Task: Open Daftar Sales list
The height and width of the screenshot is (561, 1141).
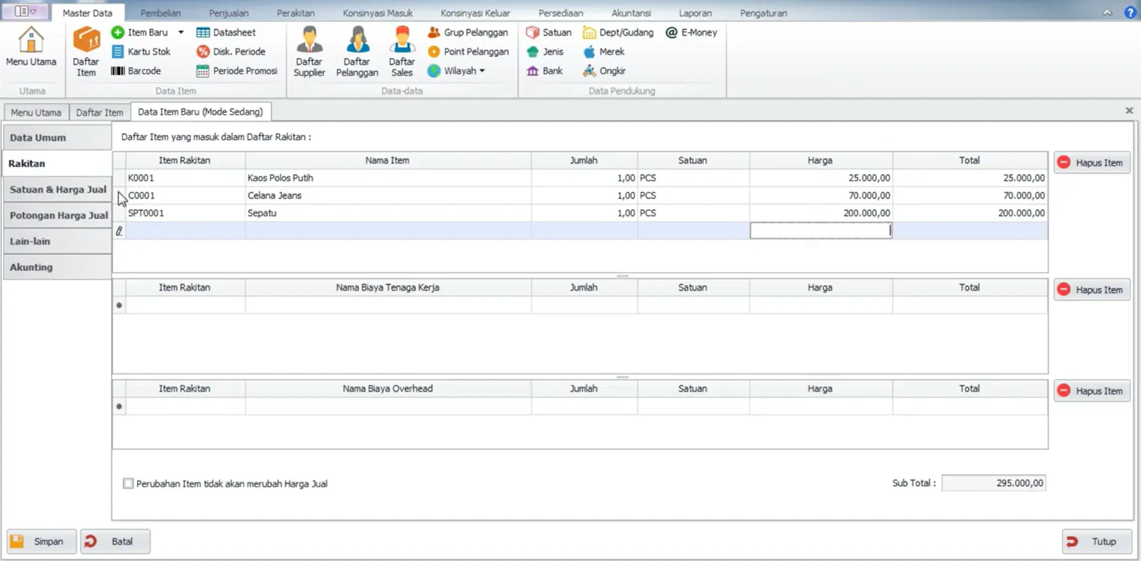Action: pyautogui.click(x=402, y=51)
